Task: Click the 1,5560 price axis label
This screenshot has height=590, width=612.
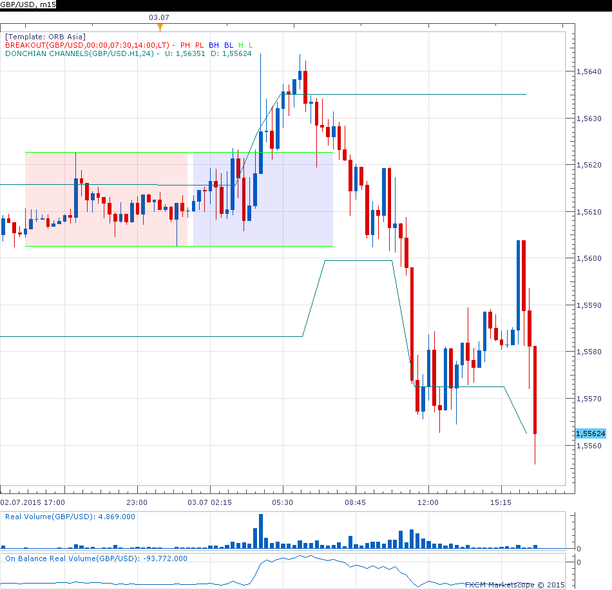Action: pos(589,446)
